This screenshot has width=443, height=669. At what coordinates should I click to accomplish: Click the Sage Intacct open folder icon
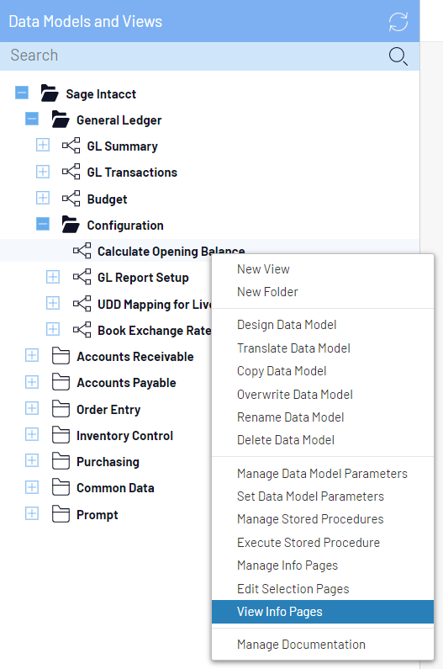tap(50, 93)
